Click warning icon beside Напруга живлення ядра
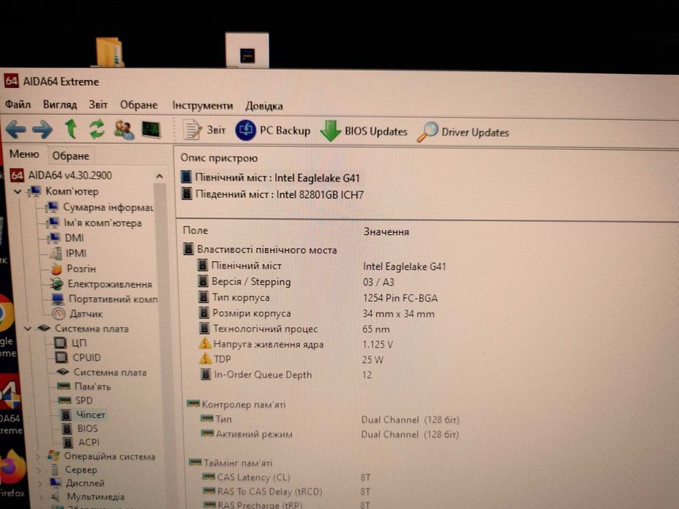Viewport: 679px width, 509px height. tap(205, 344)
